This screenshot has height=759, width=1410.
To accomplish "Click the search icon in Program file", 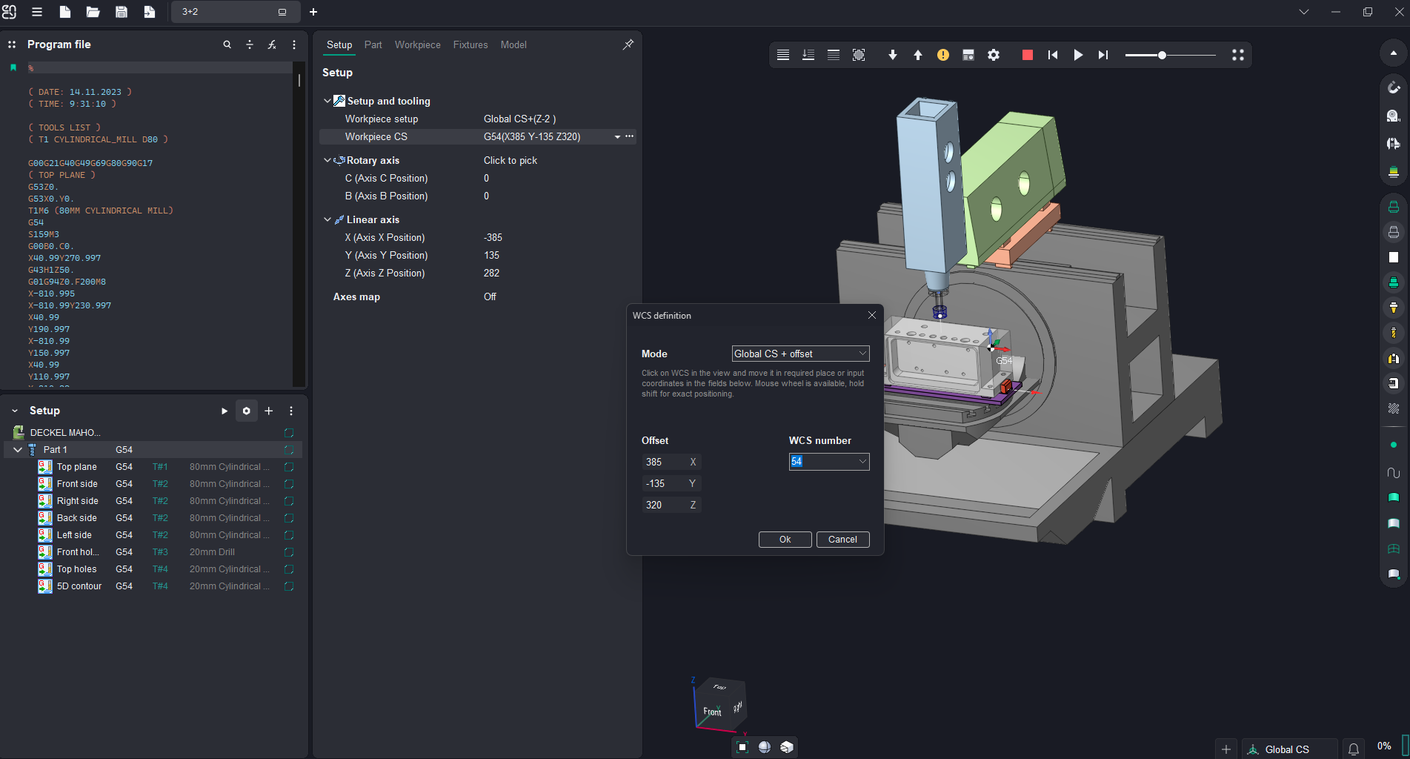I will pos(227,44).
